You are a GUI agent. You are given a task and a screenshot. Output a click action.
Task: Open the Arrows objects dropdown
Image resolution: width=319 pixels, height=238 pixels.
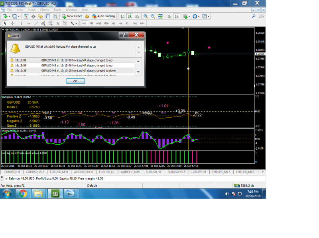[74, 23]
